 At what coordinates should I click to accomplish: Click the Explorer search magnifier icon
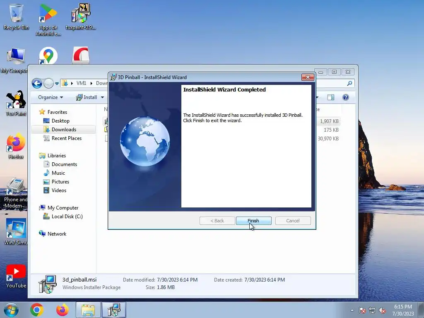point(349,83)
